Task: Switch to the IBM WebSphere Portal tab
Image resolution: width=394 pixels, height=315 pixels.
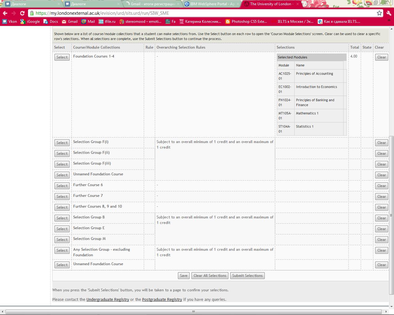Action: [x=210, y=4]
